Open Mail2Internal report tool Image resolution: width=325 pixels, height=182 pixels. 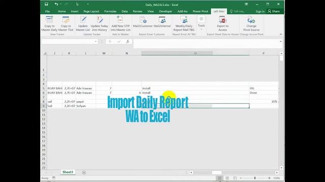click(x=162, y=22)
